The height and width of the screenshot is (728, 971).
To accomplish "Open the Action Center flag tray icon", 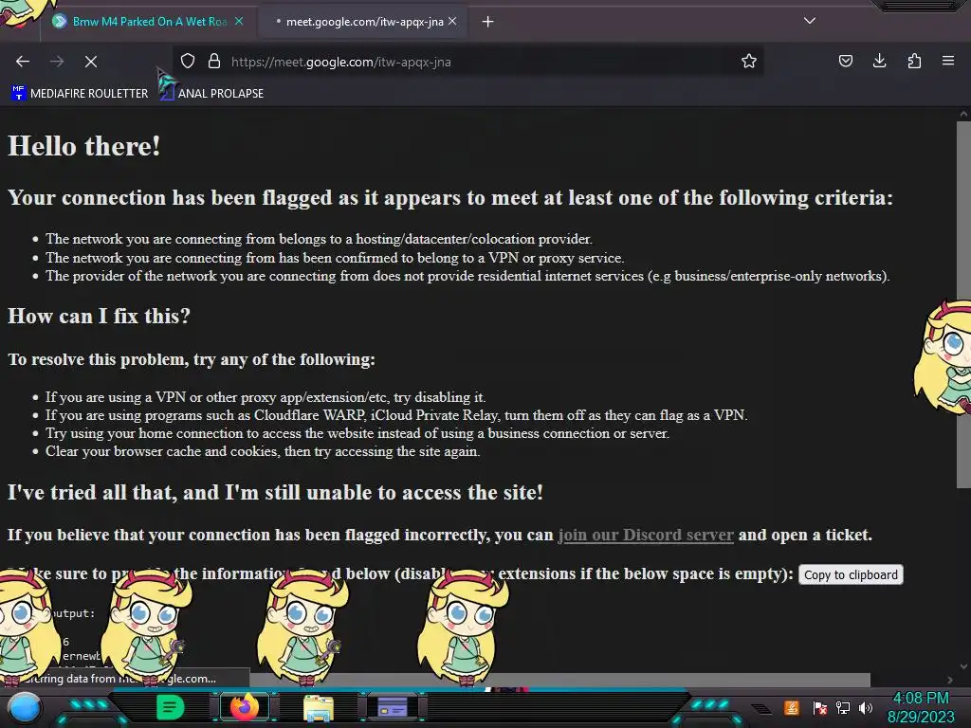I will 820,707.
